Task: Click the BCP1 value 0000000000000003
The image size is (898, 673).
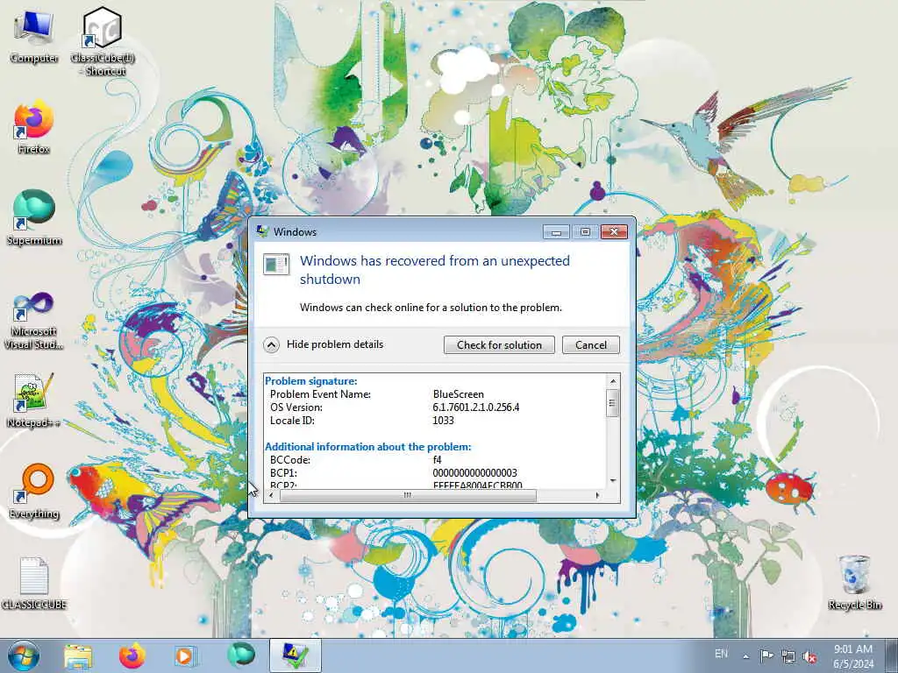Action: [x=474, y=473]
